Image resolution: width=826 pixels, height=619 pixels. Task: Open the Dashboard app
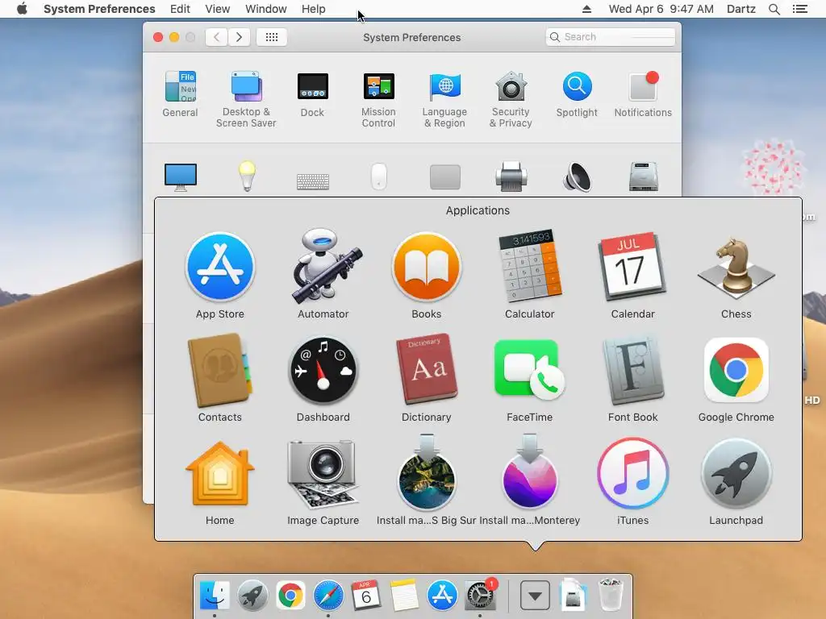(323, 371)
